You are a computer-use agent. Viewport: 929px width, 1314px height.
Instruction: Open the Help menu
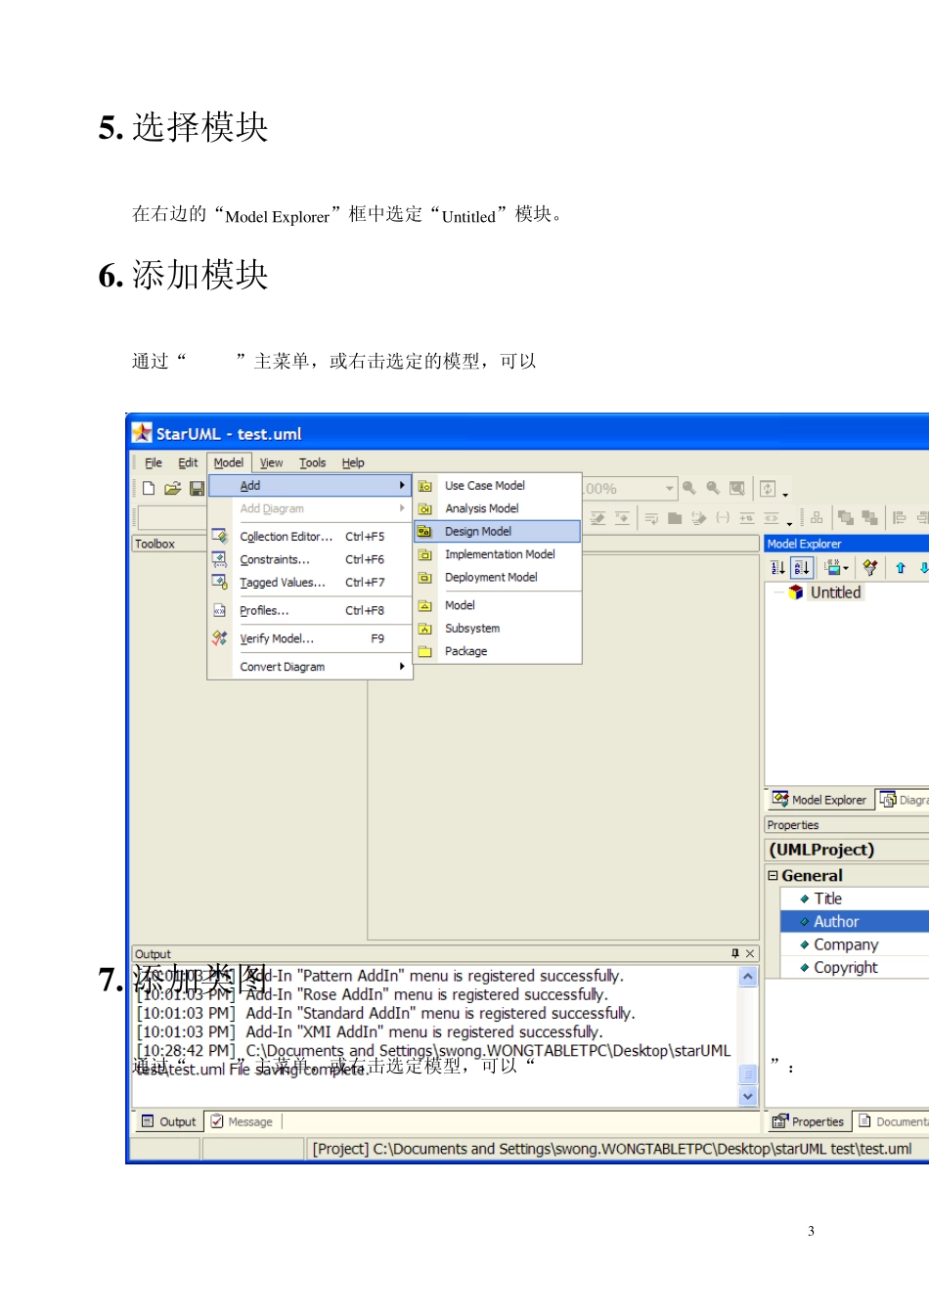click(x=353, y=463)
